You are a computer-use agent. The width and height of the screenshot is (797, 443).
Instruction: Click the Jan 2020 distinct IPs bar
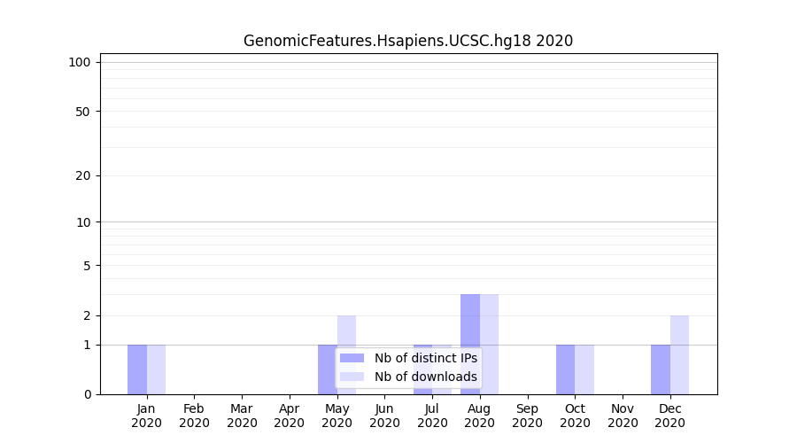coord(137,369)
